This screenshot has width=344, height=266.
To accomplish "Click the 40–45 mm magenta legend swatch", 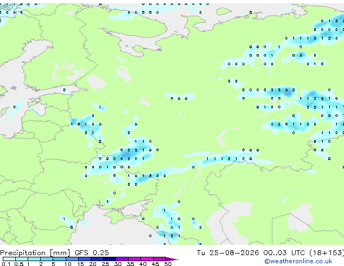I will pyautogui.click(x=147, y=259).
